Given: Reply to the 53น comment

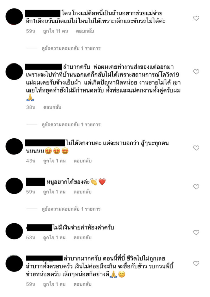Looking at the screenshot, I should coord(83,238).
